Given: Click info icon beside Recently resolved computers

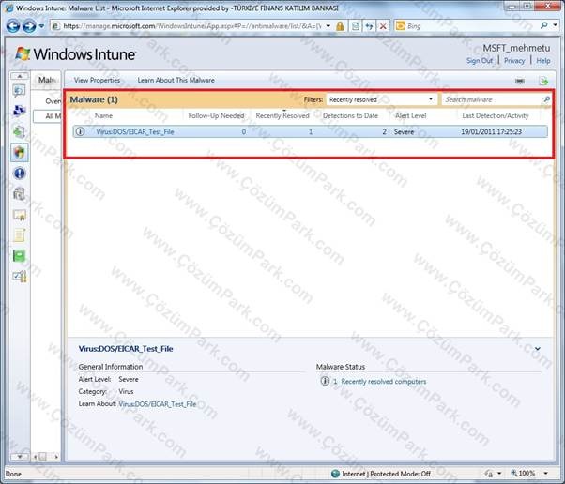Looking at the screenshot, I should click(325, 381).
